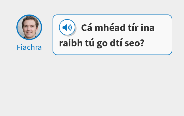
Task: Click the letter F in Fiachra
Action: click(19, 47)
